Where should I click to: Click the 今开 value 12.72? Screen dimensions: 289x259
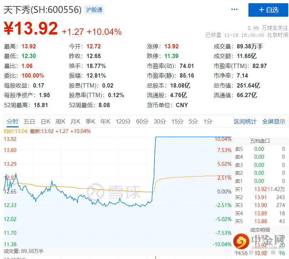pyautogui.click(x=94, y=46)
